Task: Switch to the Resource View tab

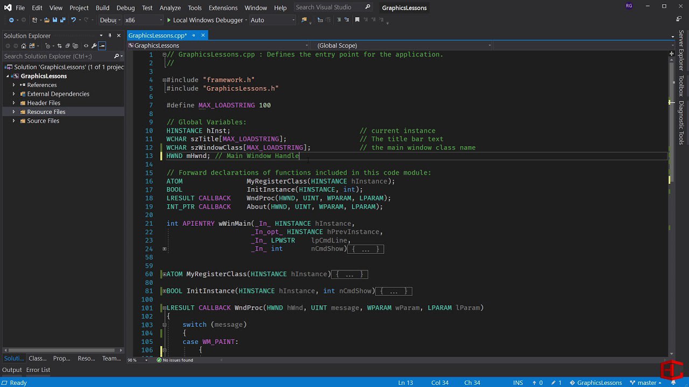Action: pos(86,359)
